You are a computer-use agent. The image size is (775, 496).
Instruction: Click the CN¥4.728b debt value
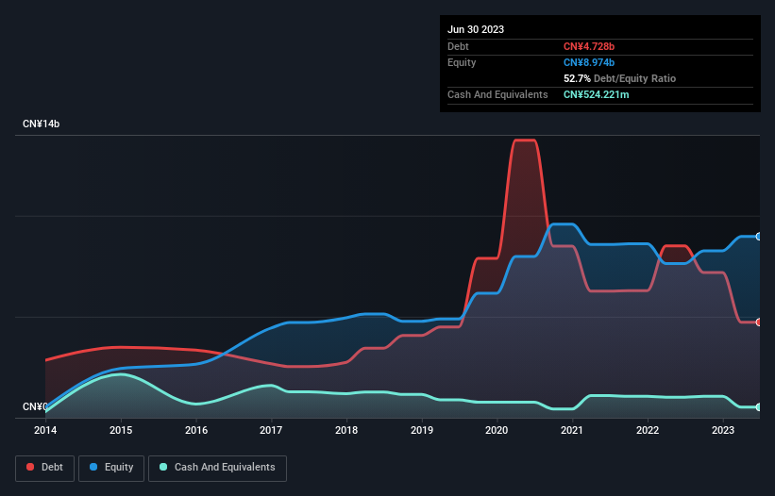(589, 46)
